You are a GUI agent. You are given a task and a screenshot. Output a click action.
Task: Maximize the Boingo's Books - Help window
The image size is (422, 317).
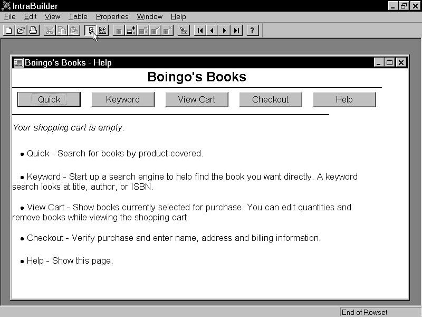tap(389, 62)
